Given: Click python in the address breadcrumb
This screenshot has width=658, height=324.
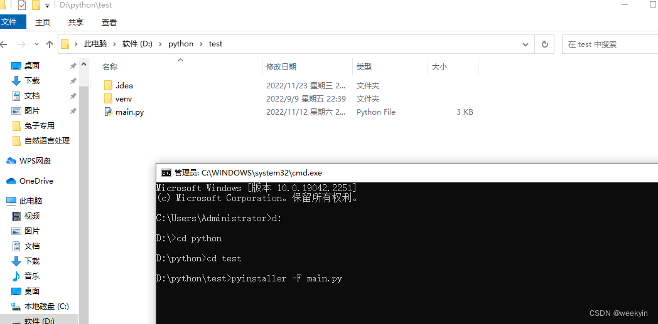Looking at the screenshot, I should coord(181,44).
